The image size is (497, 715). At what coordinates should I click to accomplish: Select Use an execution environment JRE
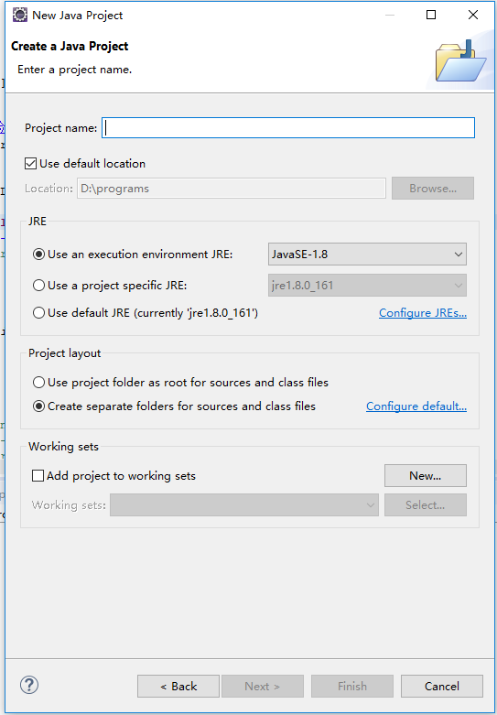coord(38,255)
